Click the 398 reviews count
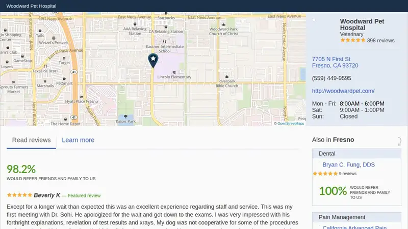 pyautogui.click(x=380, y=41)
